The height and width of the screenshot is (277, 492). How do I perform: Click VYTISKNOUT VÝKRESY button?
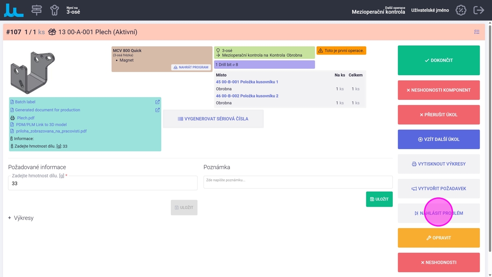pyautogui.click(x=439, y=164)
